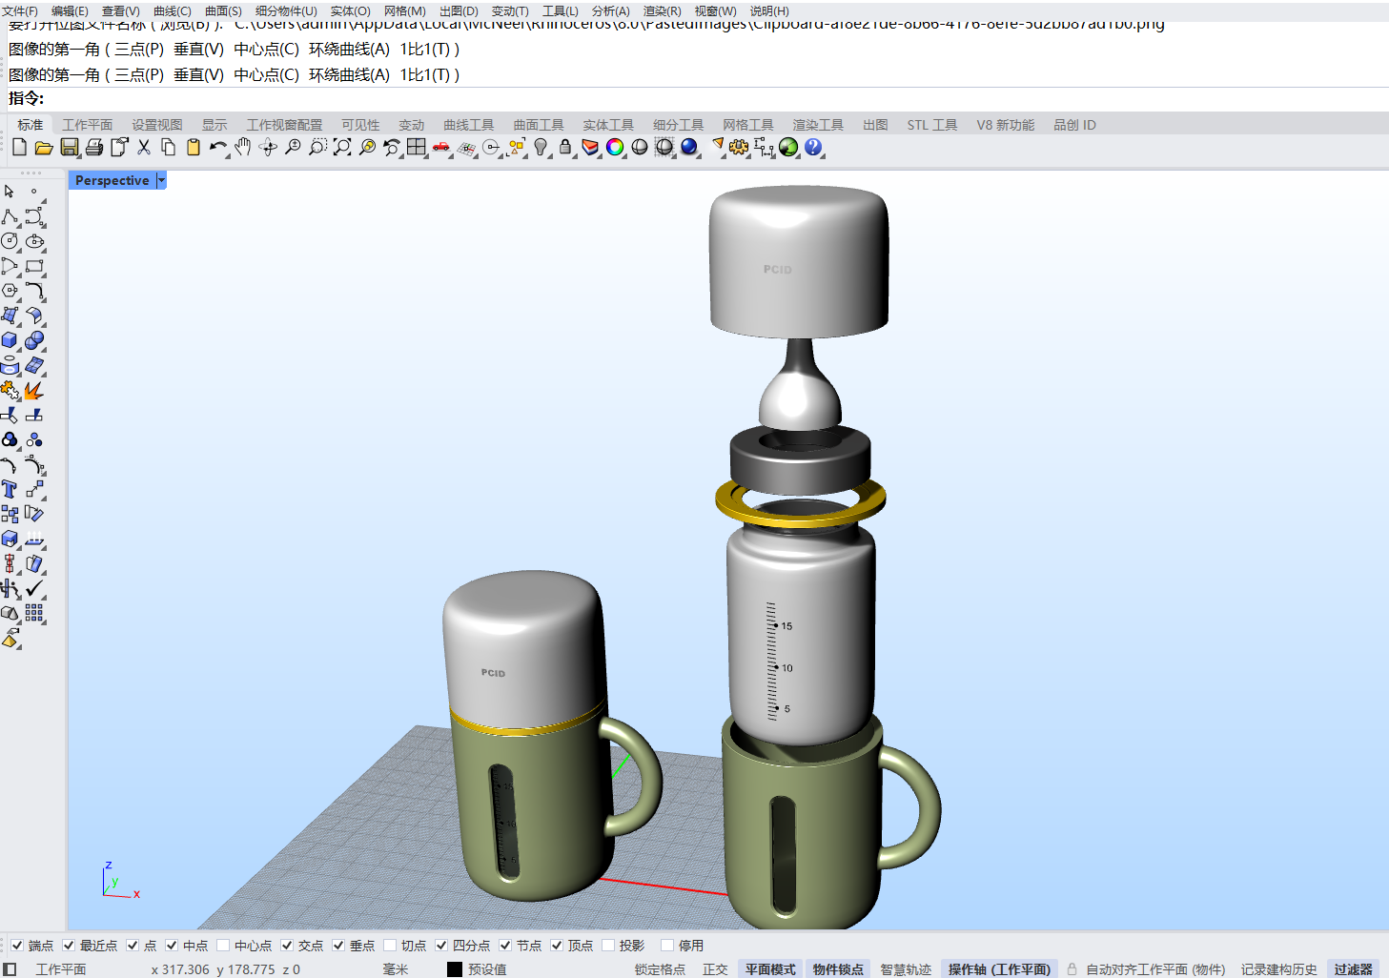This screenshot has width=1389, height=978.
Task: Click the 过滤器 button in status bar
Action: tap(1353, 969)
